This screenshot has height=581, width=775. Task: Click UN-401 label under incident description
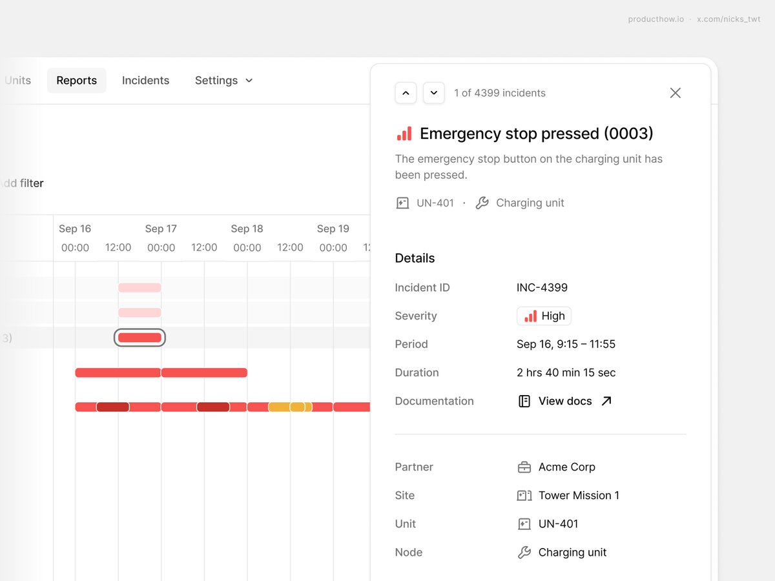point(435,203)
